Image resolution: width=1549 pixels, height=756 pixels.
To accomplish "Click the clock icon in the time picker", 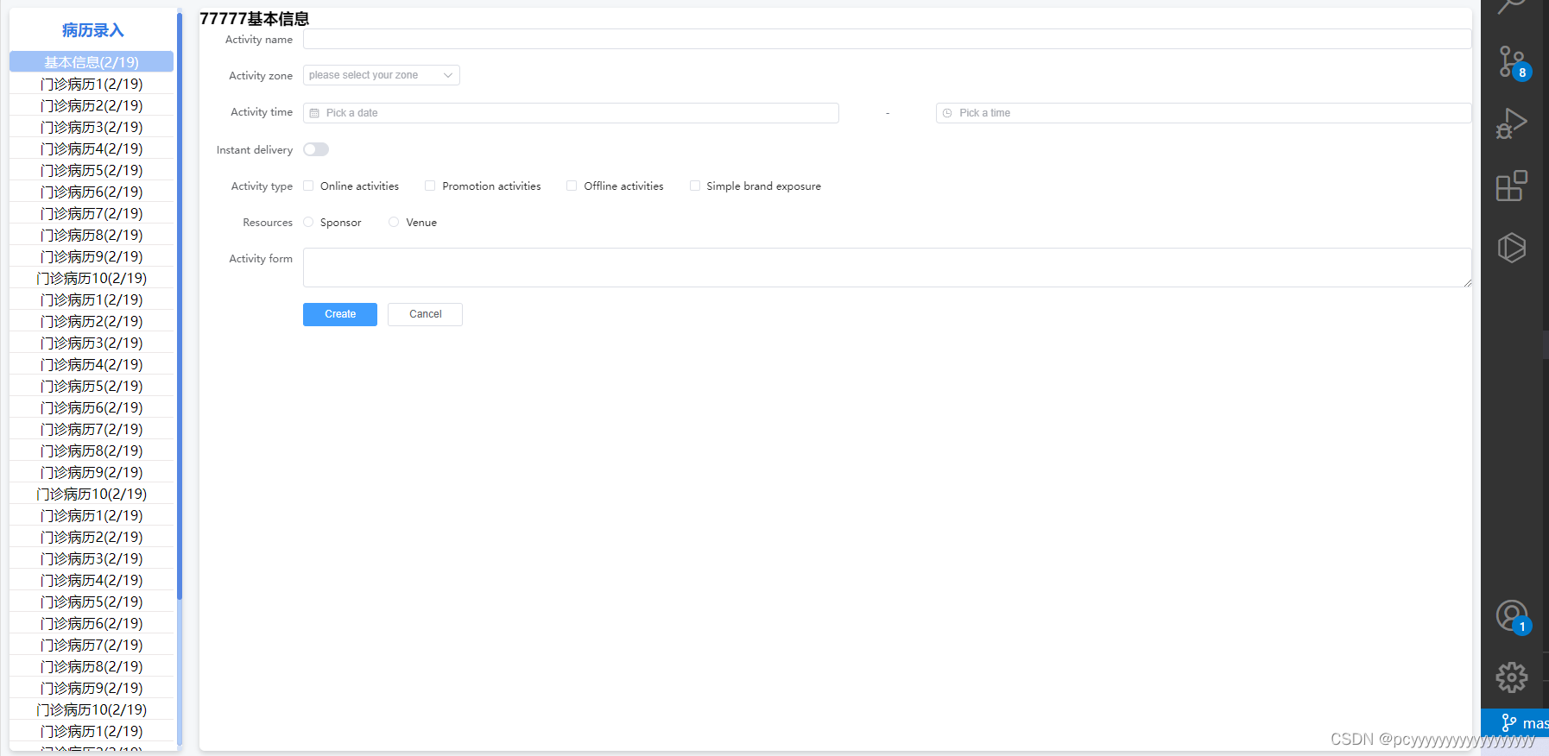I will pyautogui.click(x=947, y=113).
